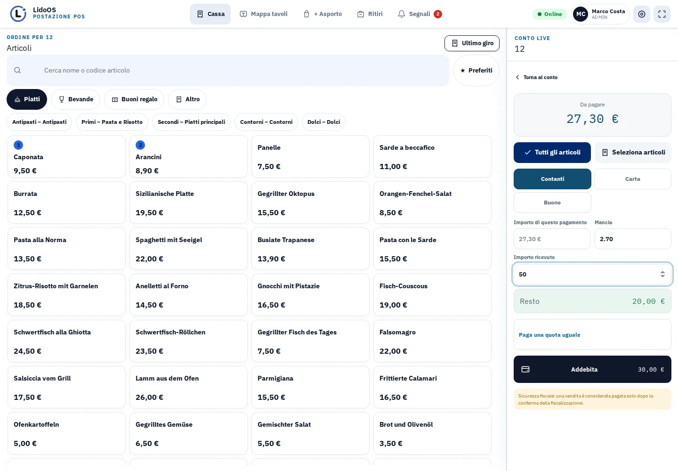Filter by Secondi – Piatti principali
This screenshot has height=471, width=678.
click(191, 122)
